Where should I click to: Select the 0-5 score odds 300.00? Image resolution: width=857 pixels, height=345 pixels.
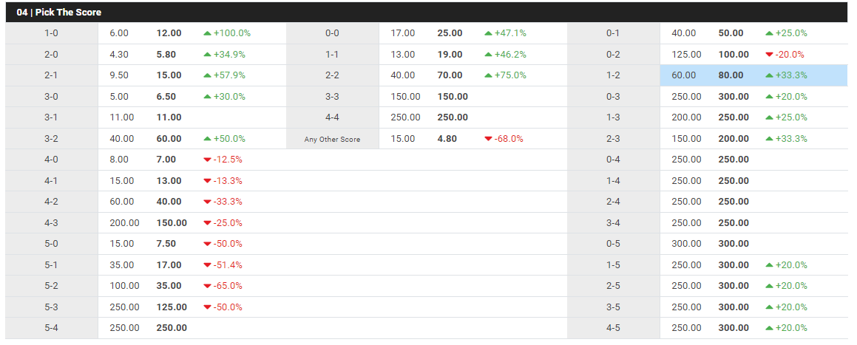[734, 244]
